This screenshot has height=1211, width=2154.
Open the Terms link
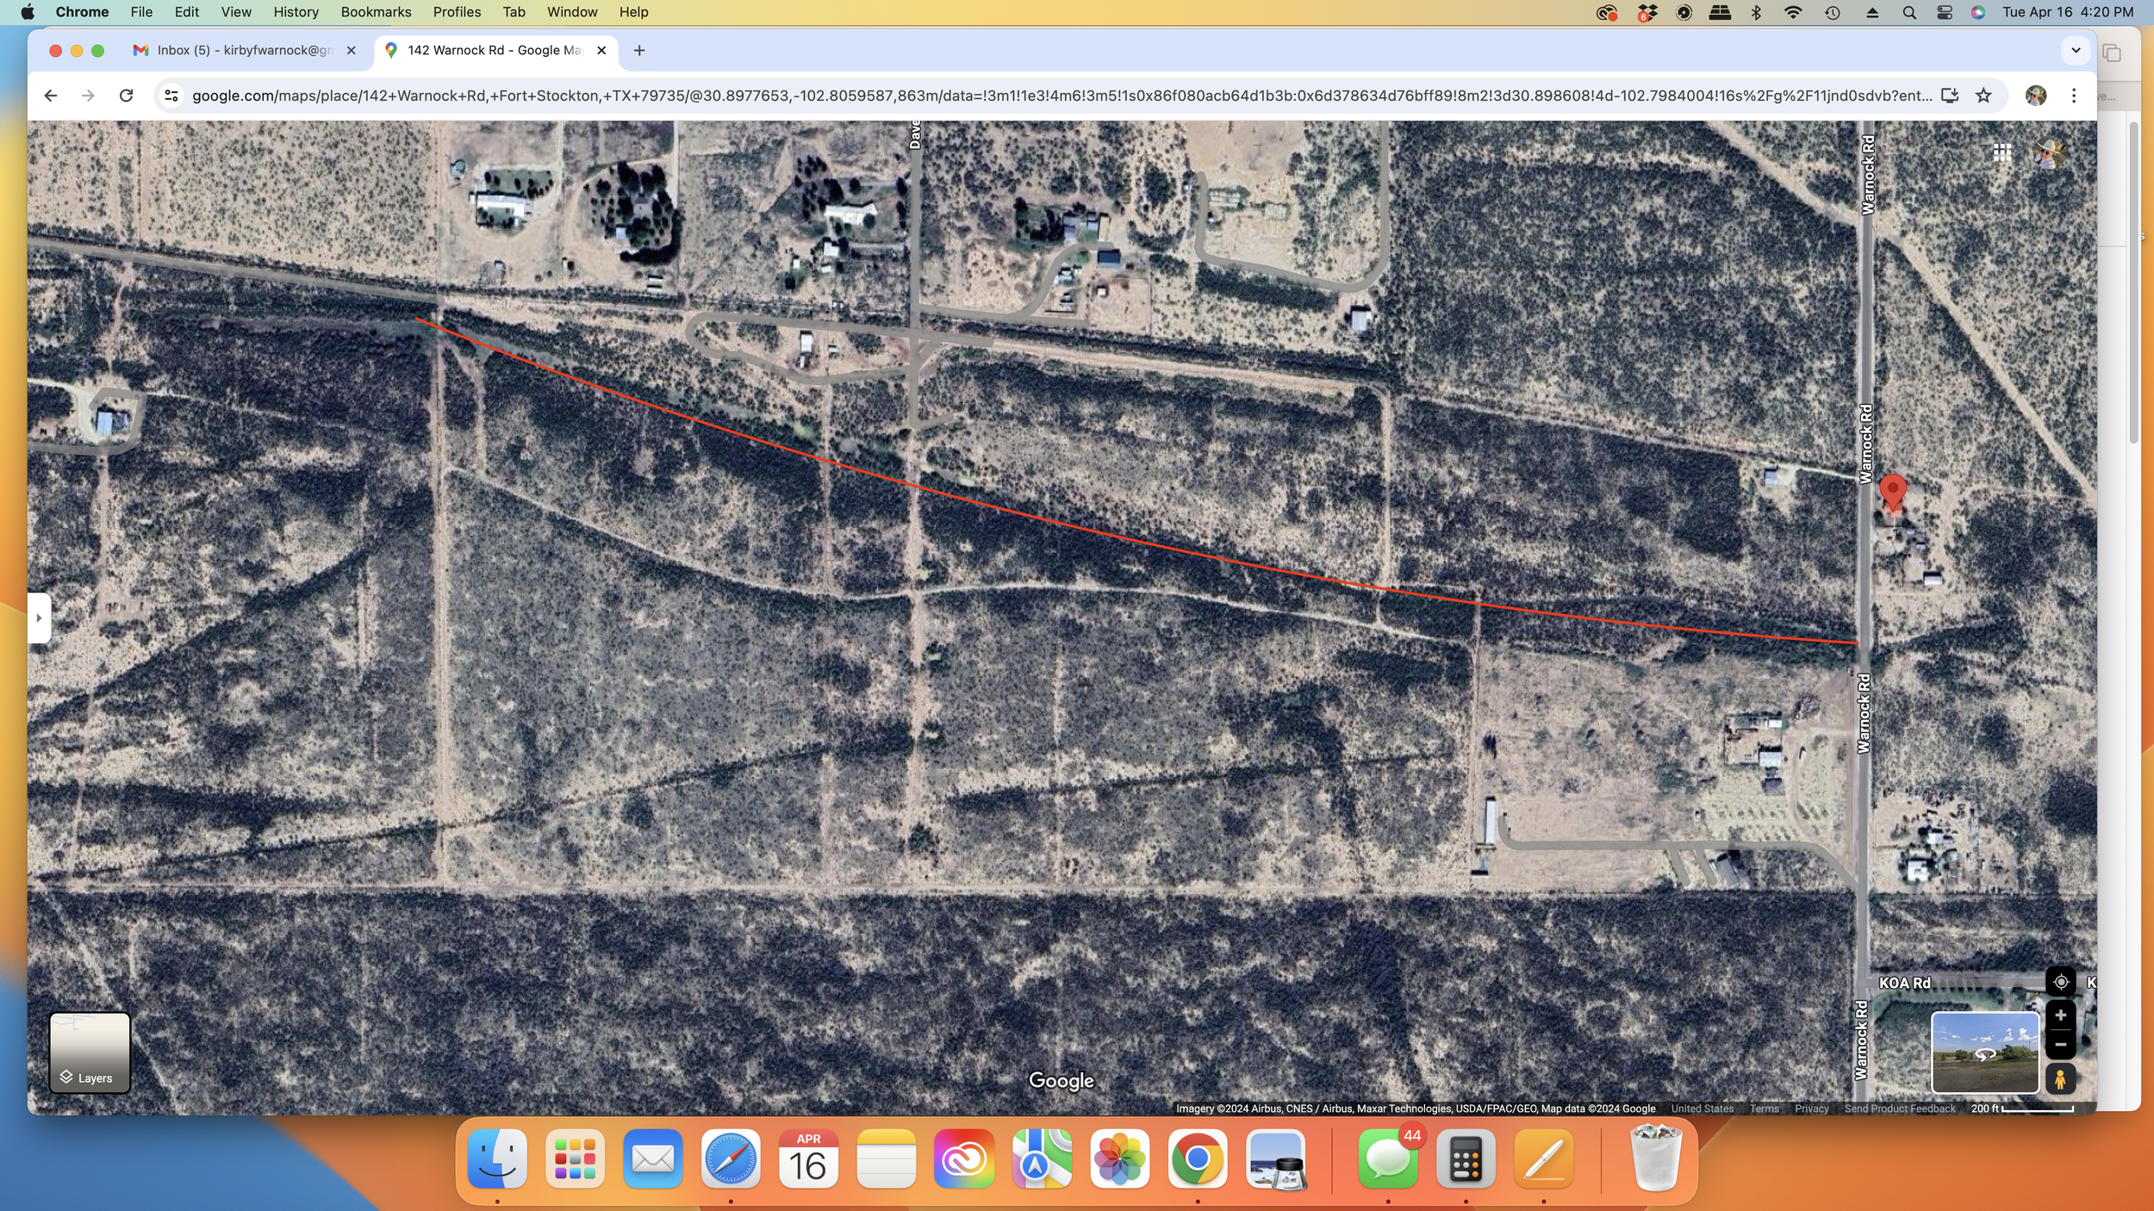pos(1763,1109)
